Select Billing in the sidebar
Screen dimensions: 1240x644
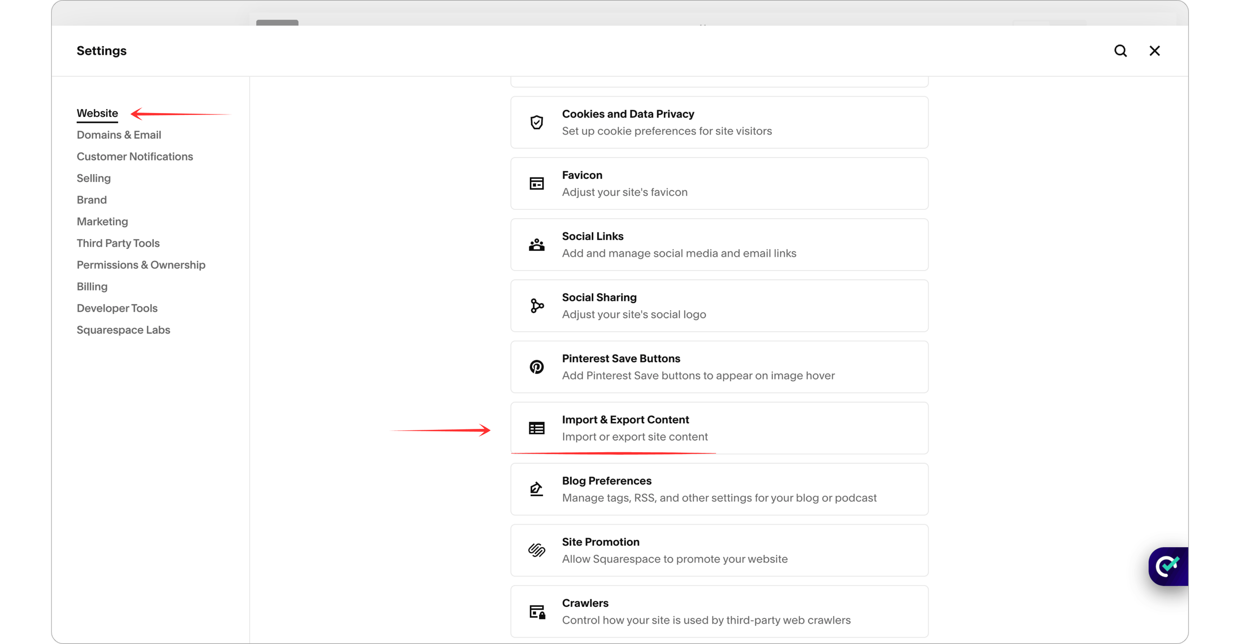tap(92, 287)
